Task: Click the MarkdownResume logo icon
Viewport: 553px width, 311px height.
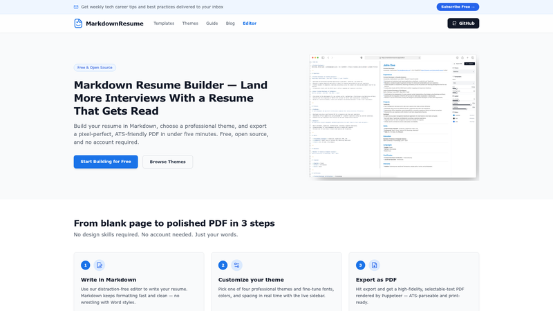Action: (x=78, y=23)
